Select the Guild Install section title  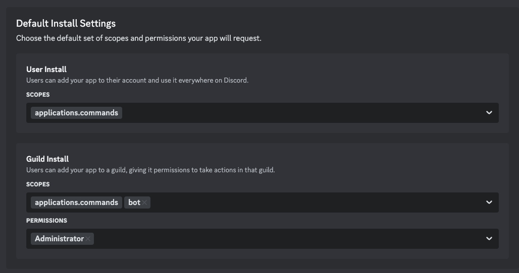[47, 159]
